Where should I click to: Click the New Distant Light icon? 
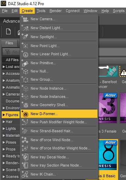pos(25,28)
